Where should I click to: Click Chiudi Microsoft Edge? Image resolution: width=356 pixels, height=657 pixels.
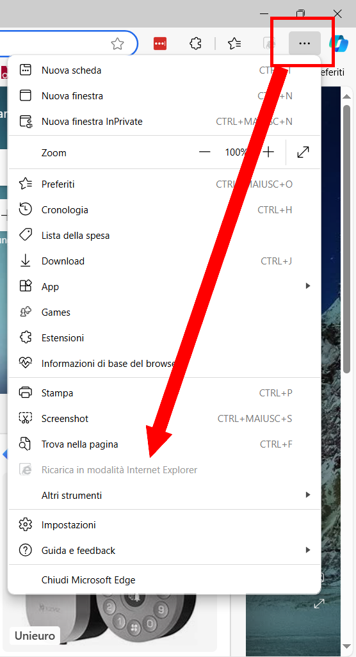[x=164, y=580]
